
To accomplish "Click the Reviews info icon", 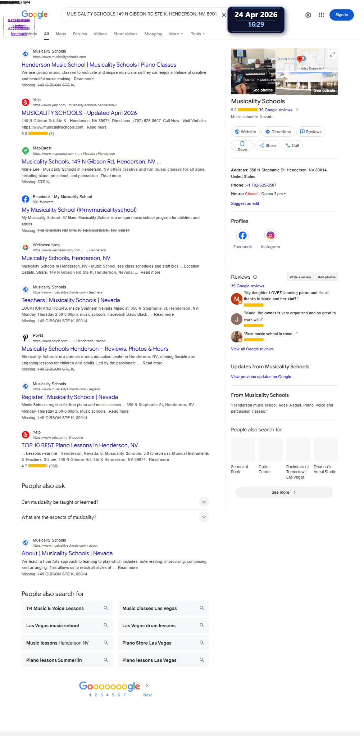I will pyautogui.click(x=255, y=277).
